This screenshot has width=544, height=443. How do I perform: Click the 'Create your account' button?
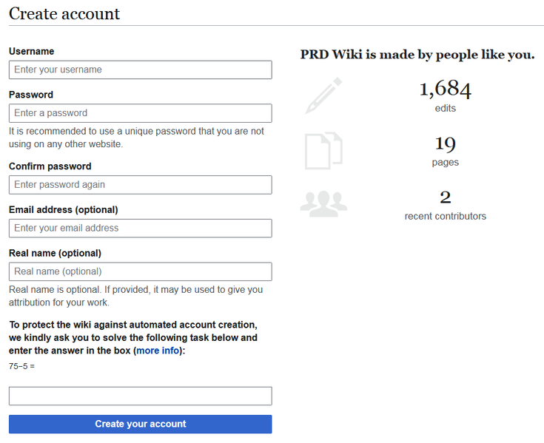point(141,424)
